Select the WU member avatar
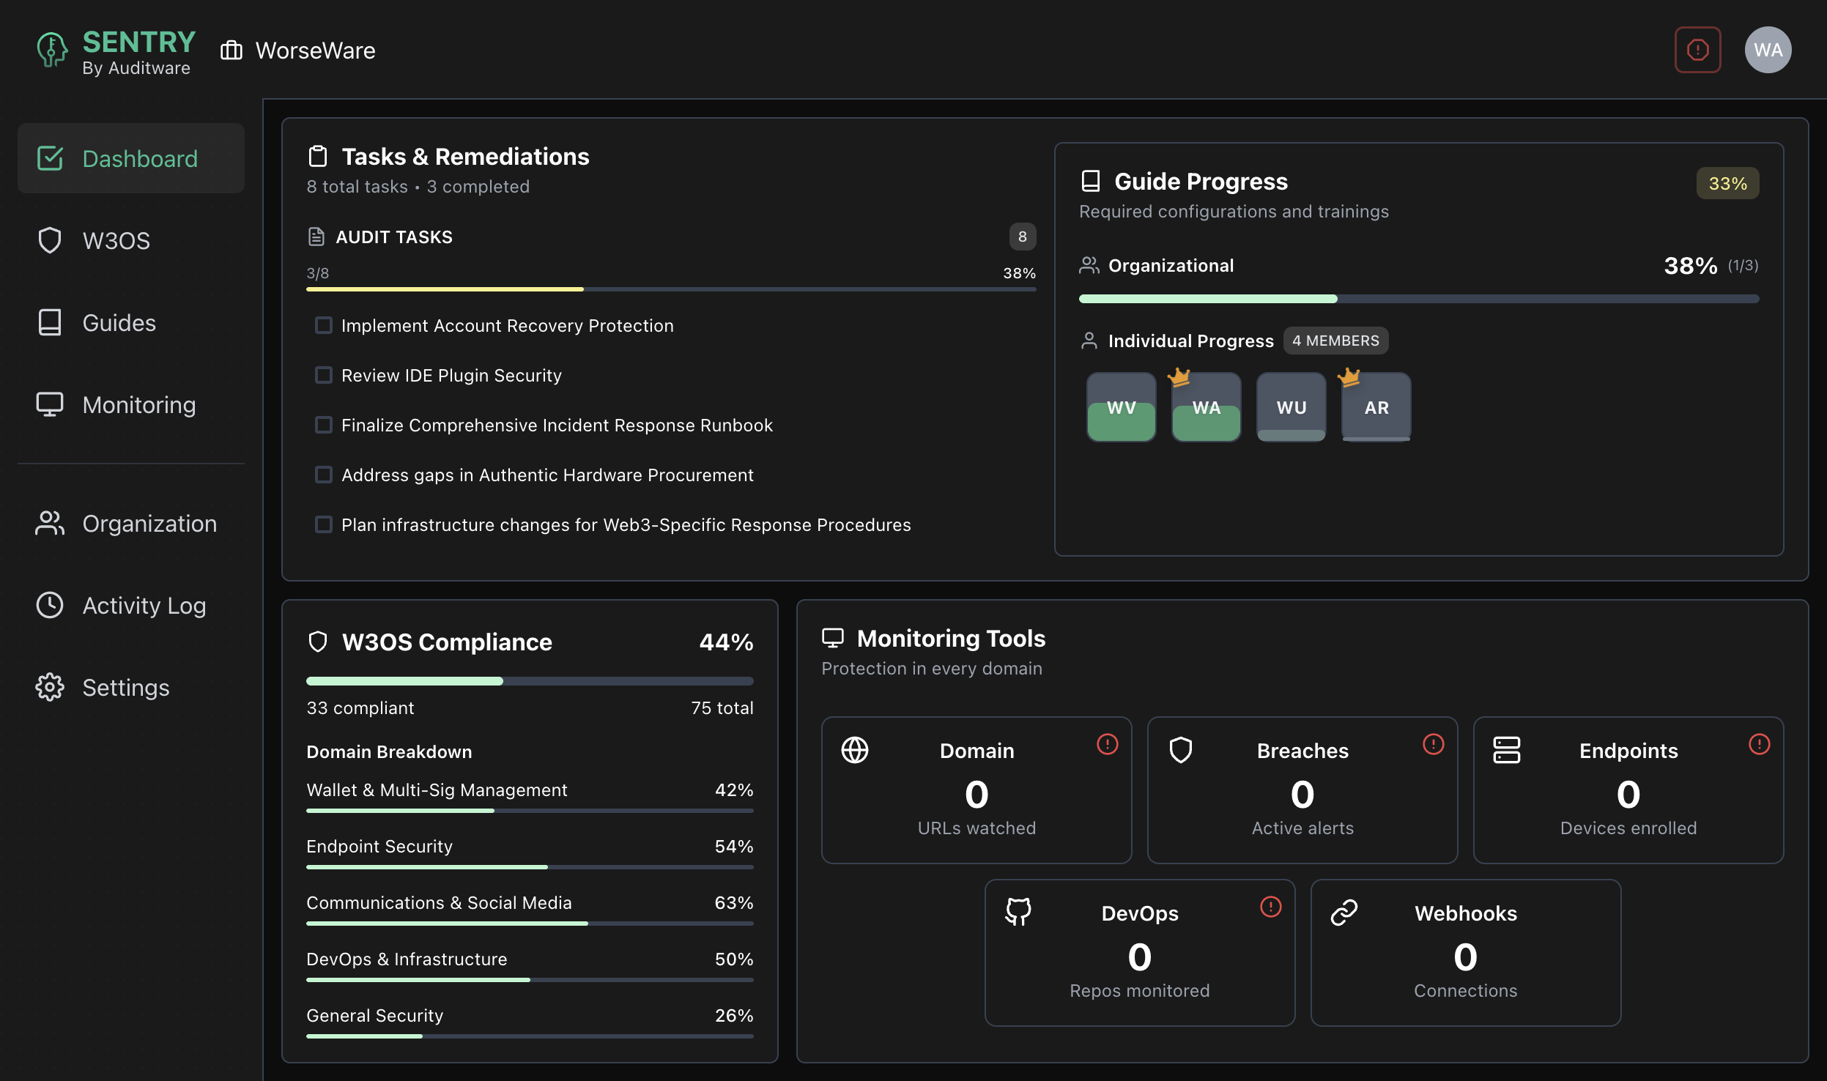Image resolution: width=1827 pixels, height=1081 pixels. coord(1291,407)
